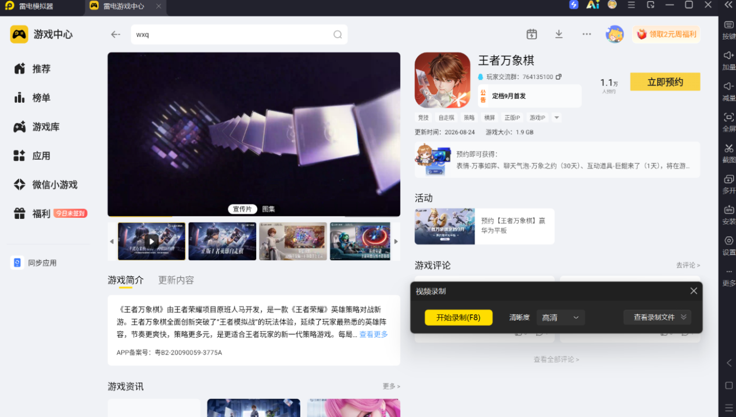The image size is (736, 417).
Task: Click the Android home square in right sidebar
Action: coord(729,386)
